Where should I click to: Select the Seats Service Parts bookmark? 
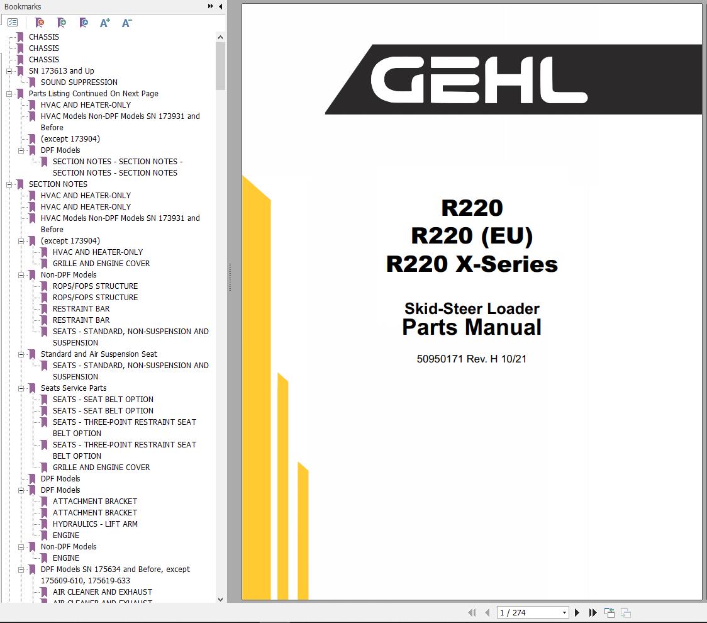pyautogui.click(x=74, y=388)
